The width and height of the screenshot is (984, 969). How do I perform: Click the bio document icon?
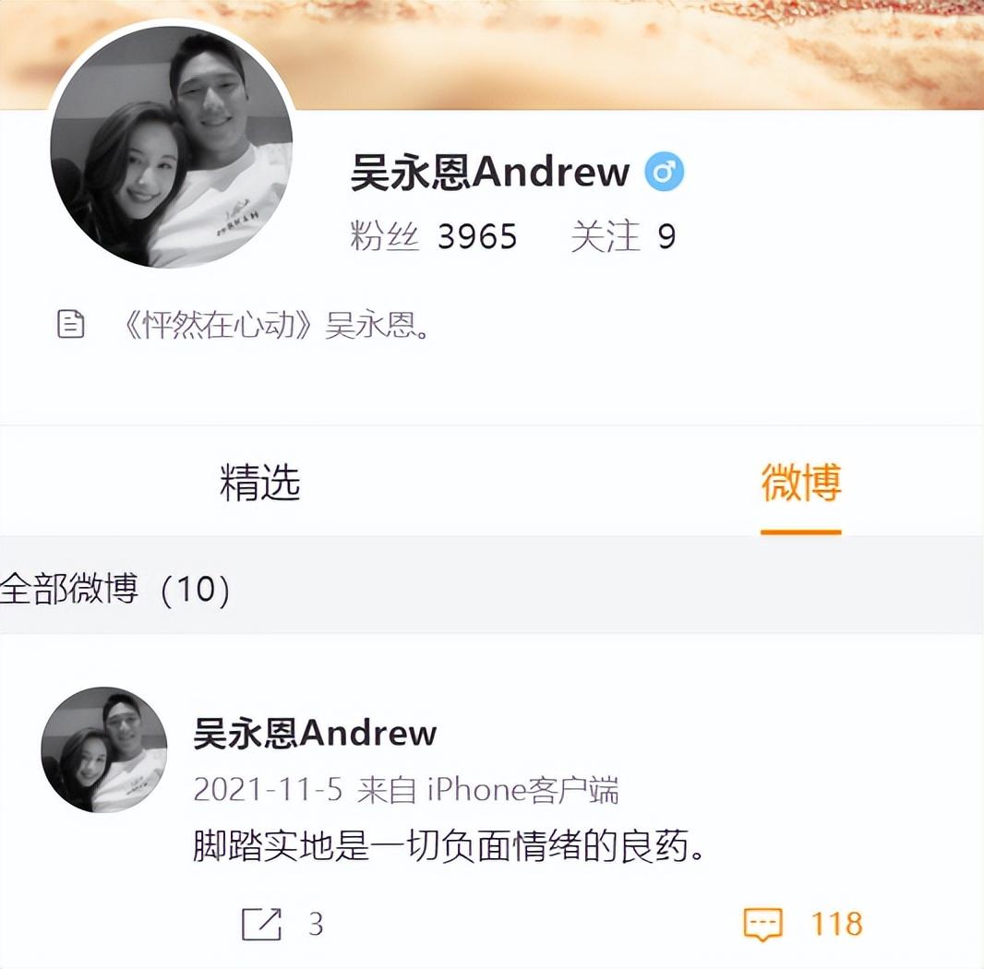coord(70,324)
